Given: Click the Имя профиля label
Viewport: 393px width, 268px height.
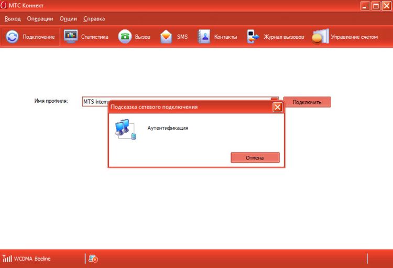Looking at the screenshot, I should click(x=51, y=101).
